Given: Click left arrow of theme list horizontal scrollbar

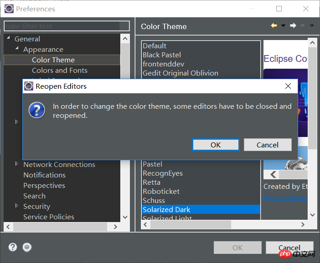Looking at the screenshot, I should click(145, 224).
